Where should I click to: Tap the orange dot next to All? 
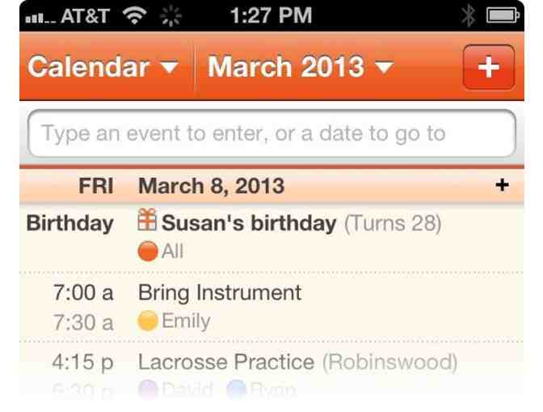click(148, 250)
